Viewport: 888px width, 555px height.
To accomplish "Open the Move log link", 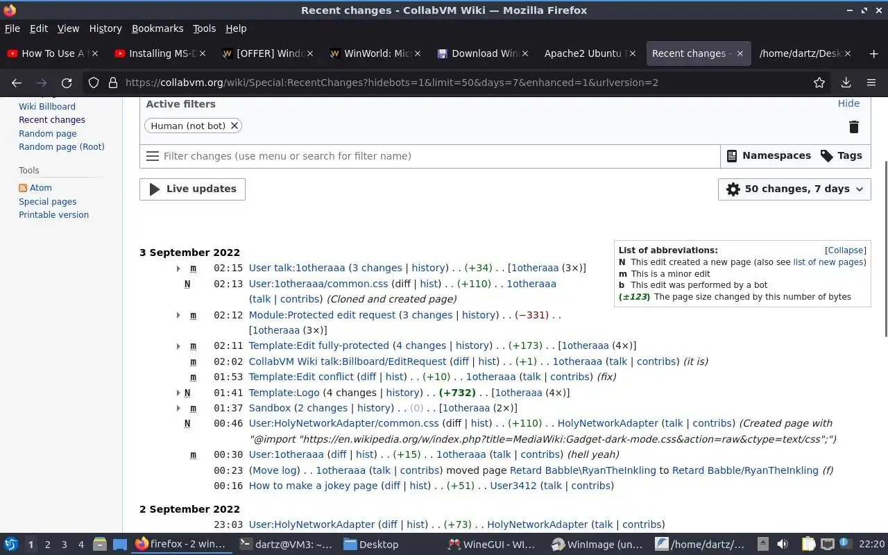I will (x=275, y=470).
